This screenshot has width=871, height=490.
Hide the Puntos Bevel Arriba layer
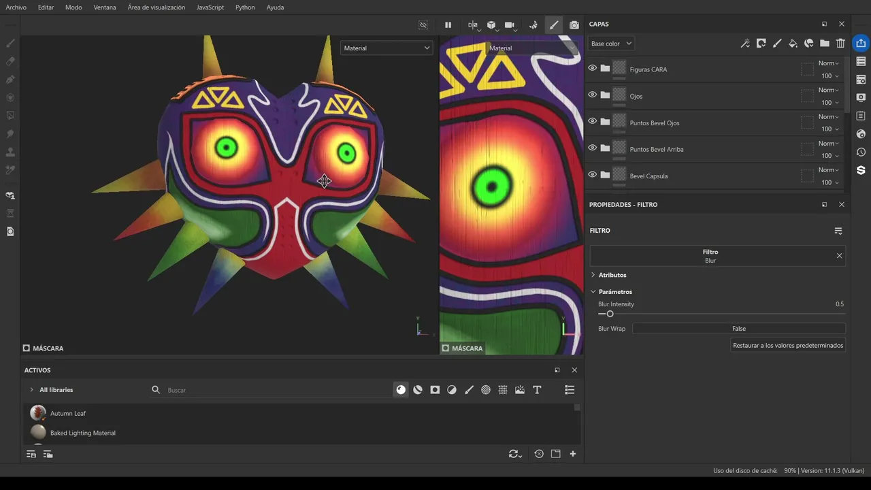[x=592, y=148]
